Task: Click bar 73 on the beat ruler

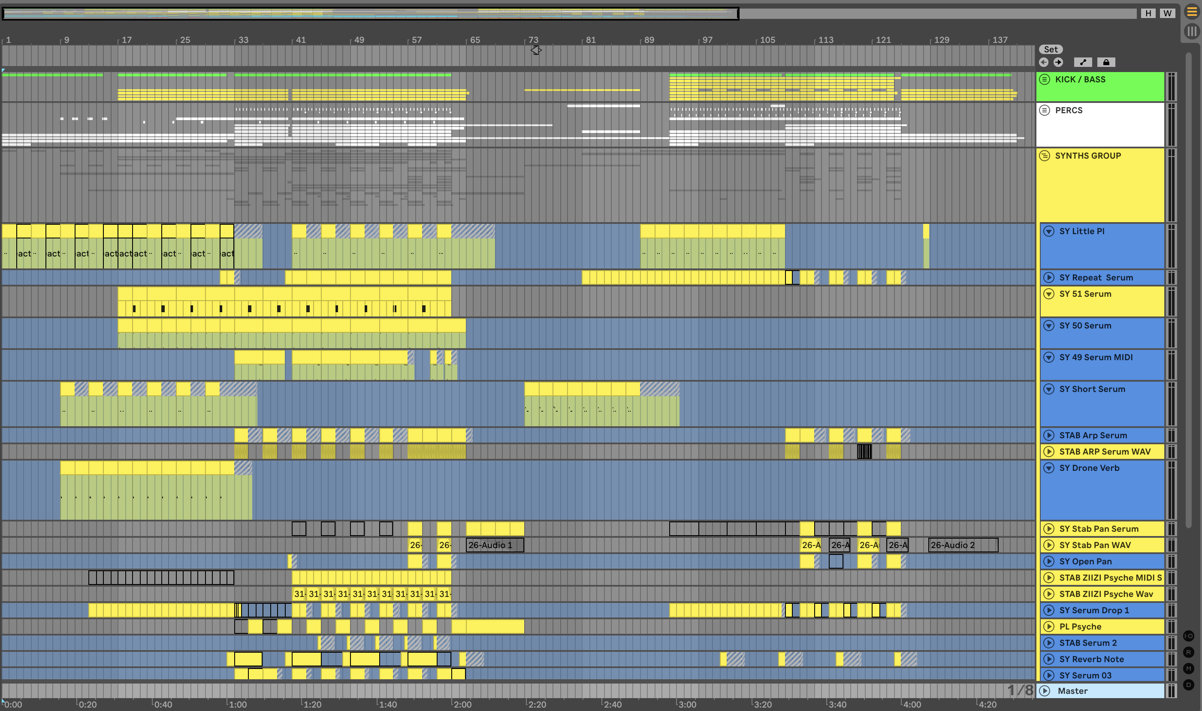Action: tap(533, 40)
